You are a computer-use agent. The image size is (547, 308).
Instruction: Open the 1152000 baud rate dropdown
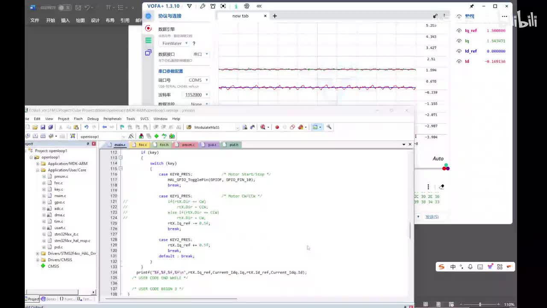point(196,95)
